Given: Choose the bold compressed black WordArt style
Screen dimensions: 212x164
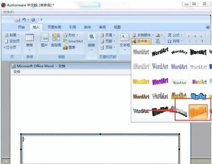Looking at the screenshot, I should coord(198,52).
